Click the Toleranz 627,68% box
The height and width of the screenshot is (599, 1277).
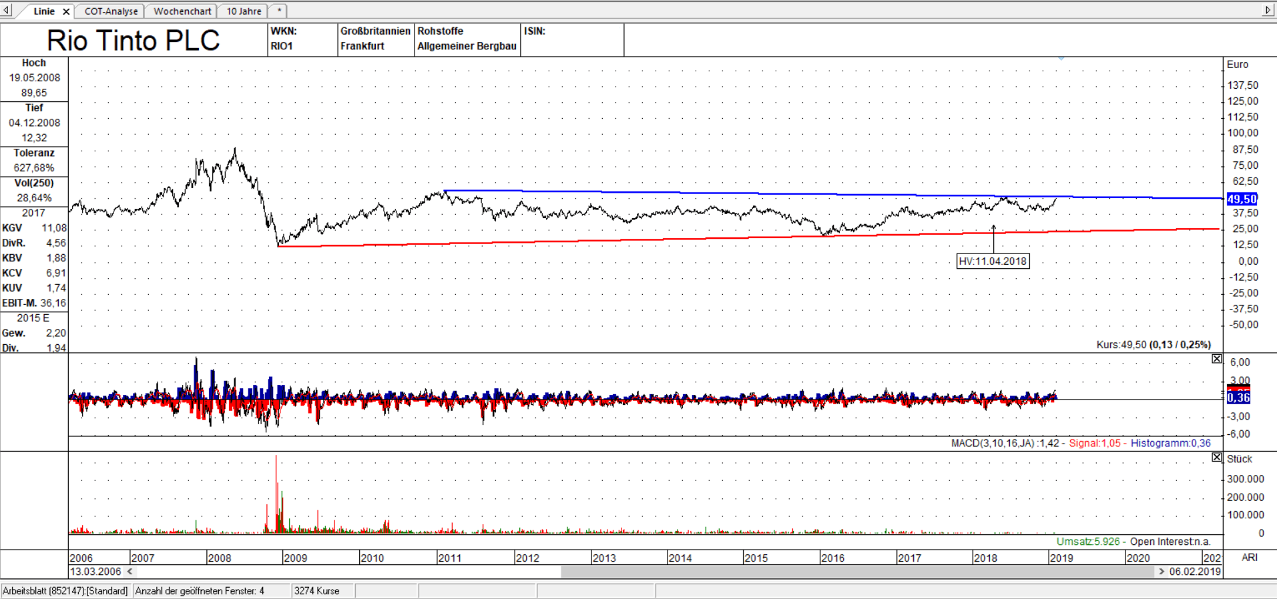tap(34, 161)
